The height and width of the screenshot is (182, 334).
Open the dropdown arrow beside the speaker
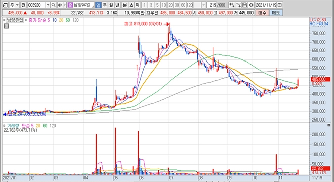click(65, 5)
